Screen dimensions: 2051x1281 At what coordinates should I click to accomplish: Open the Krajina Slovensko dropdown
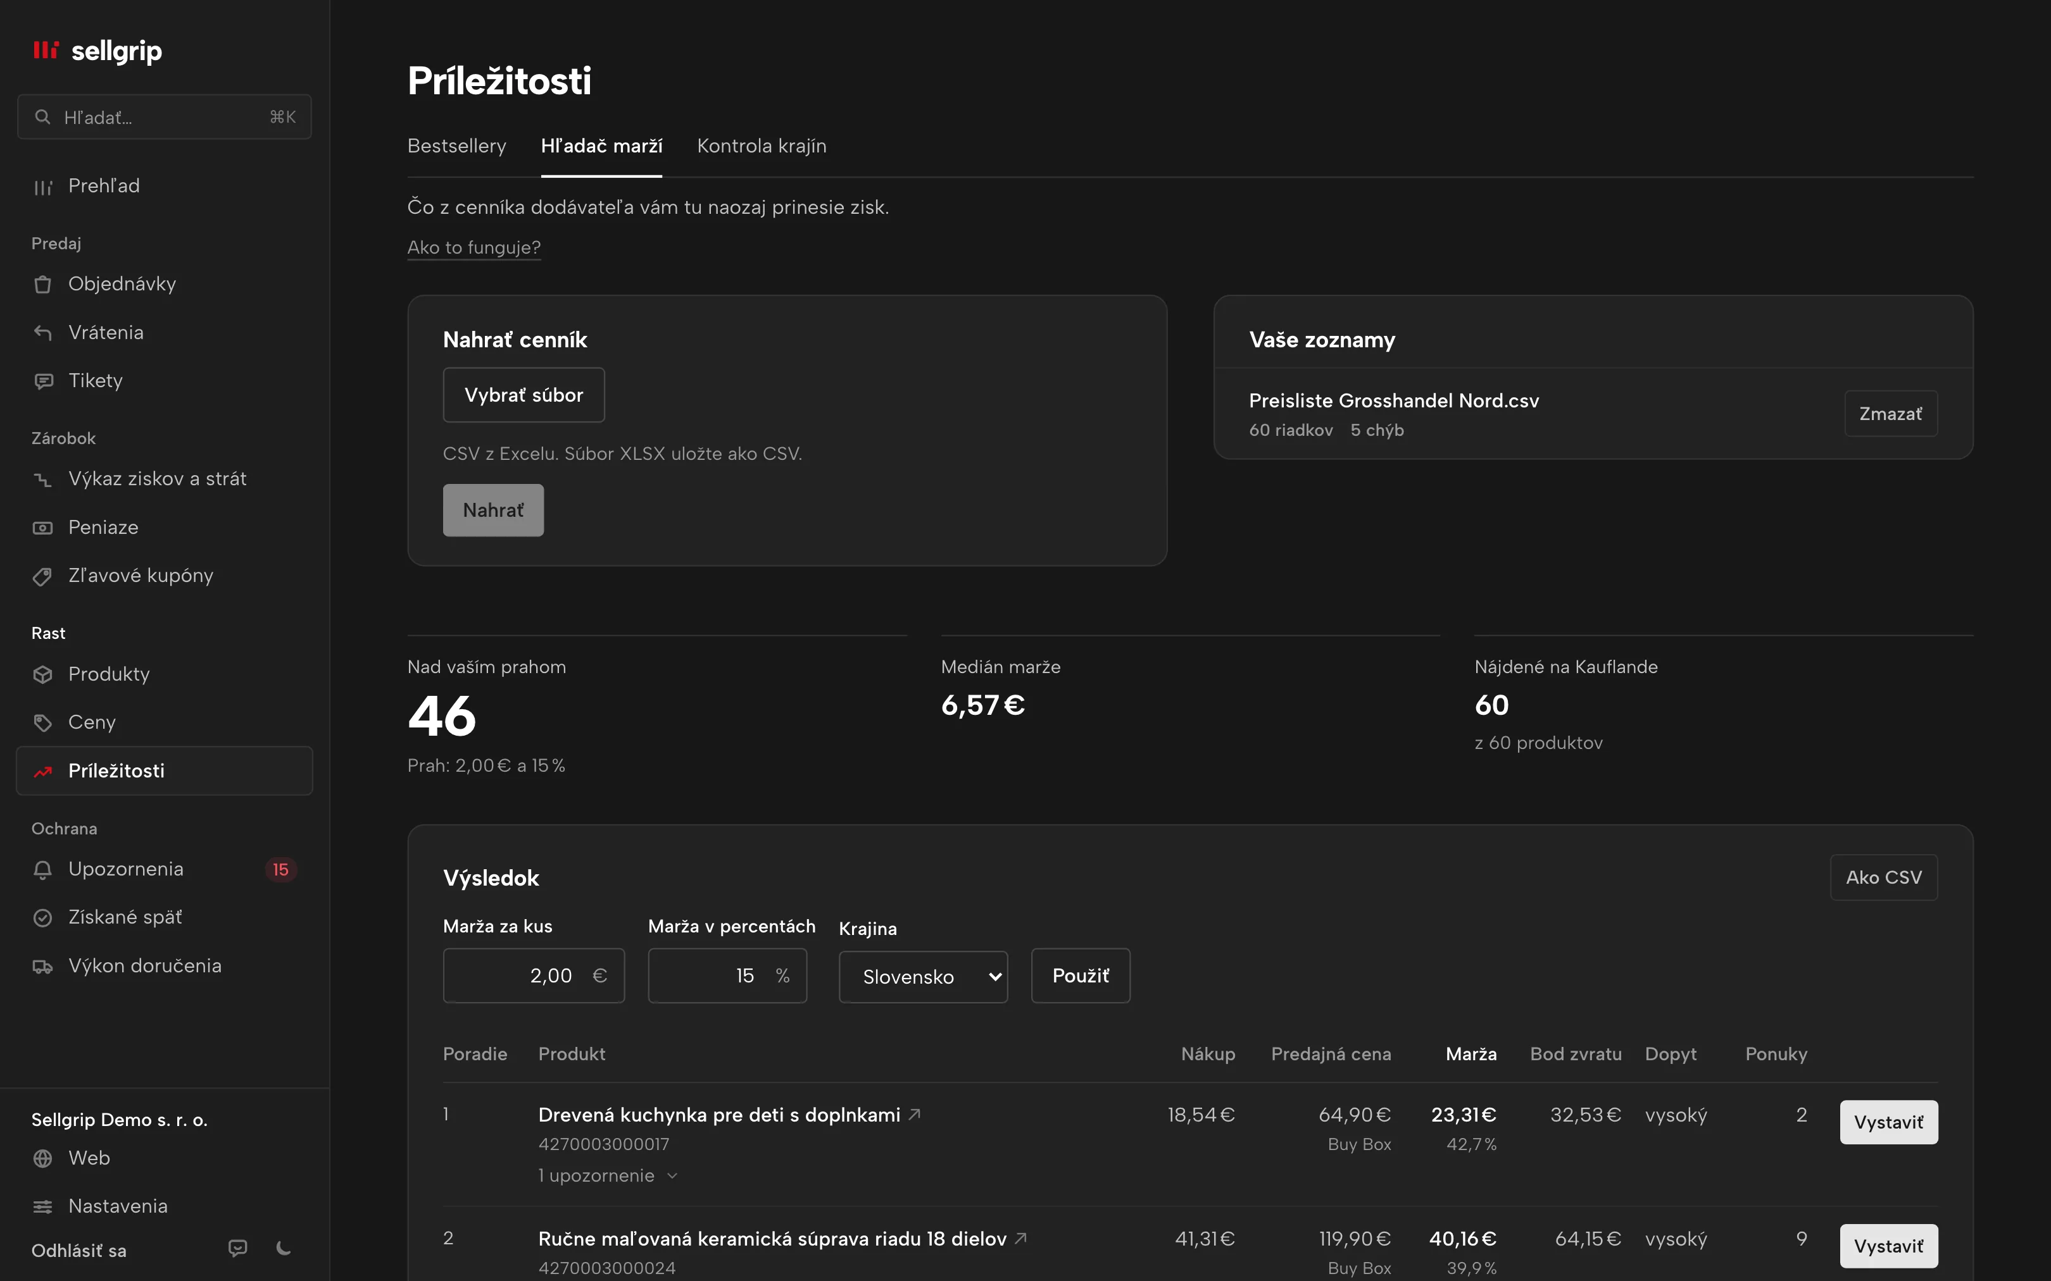[923, 977]
